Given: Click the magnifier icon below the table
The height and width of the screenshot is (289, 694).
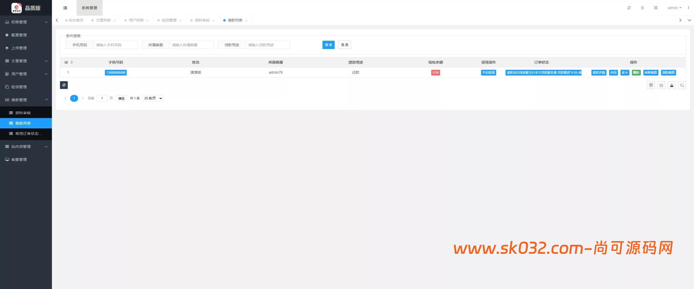Looking at the screenshot, I should (682, 85).
